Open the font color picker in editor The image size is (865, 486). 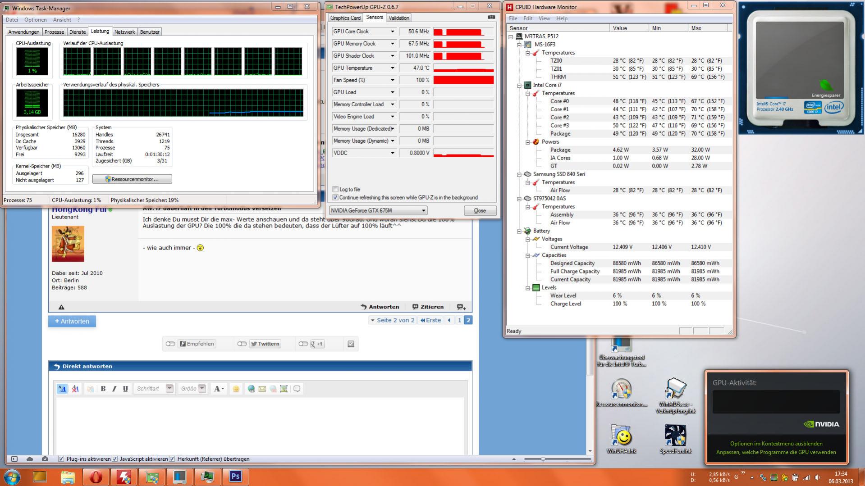pos(219,389)
